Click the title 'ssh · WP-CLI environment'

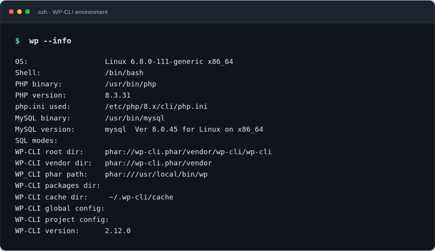pos(73,12)
